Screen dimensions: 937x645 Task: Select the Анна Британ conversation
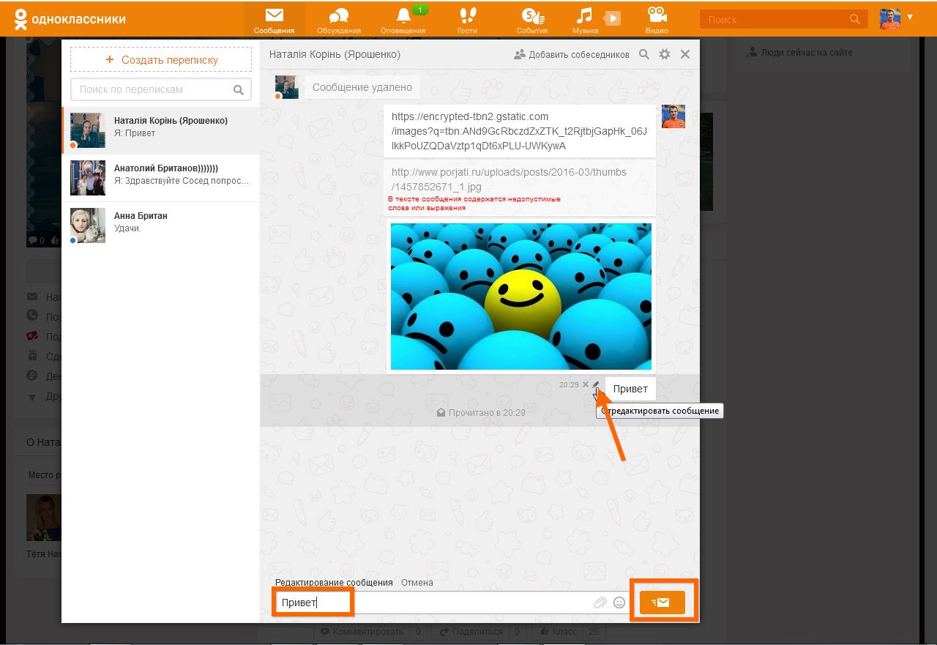point(161,225)
